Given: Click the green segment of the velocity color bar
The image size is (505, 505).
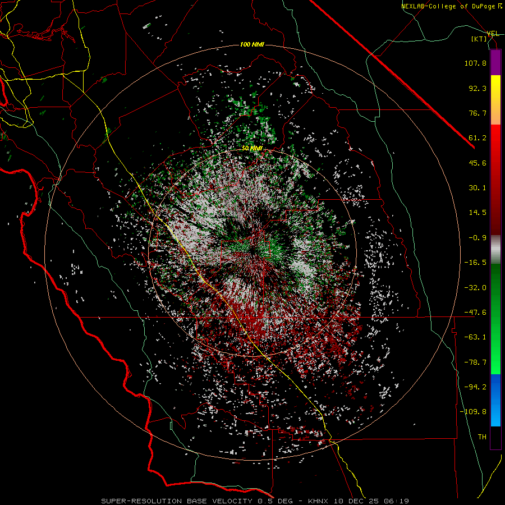Looking at the screenshot, I should 495,319.
